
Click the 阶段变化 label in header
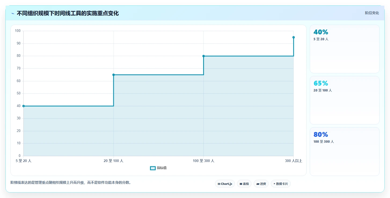[372, 13]
